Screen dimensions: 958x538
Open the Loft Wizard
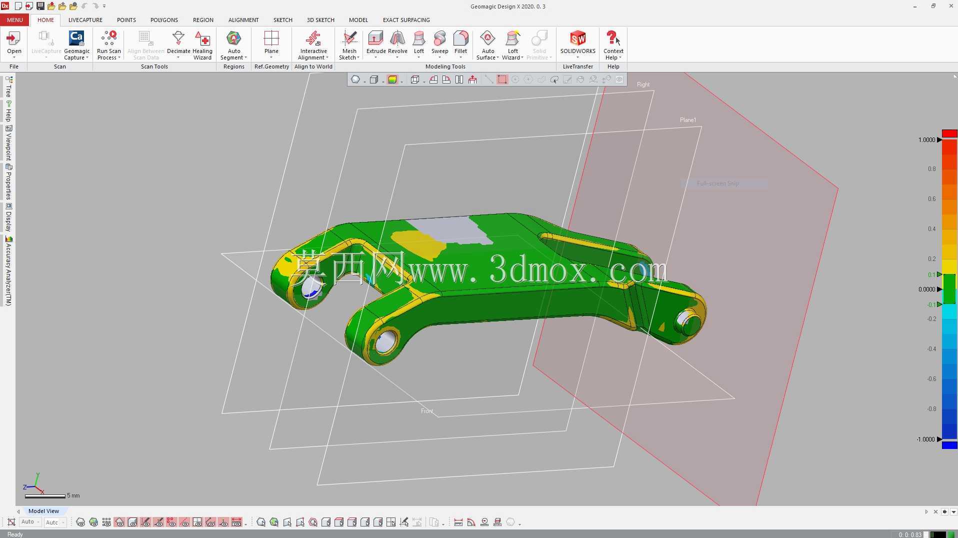click(x=512, y=45)
